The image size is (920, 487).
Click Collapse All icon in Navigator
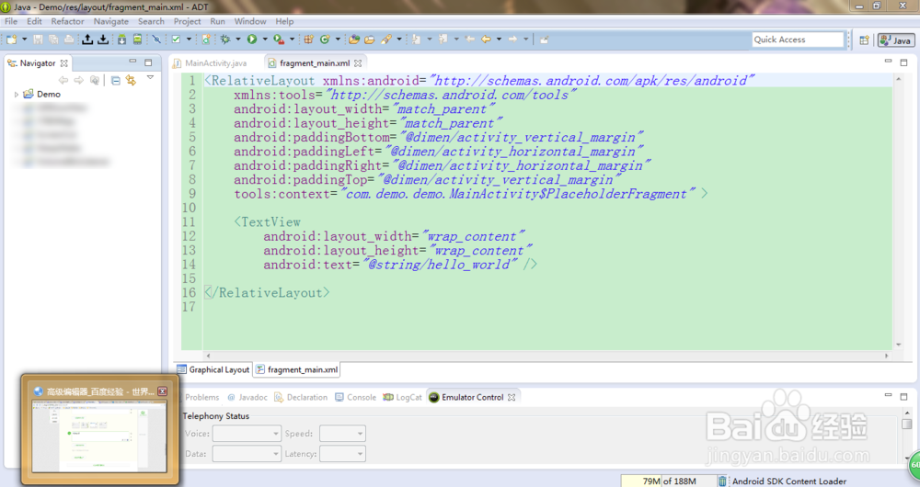click(x=116, y=80)
